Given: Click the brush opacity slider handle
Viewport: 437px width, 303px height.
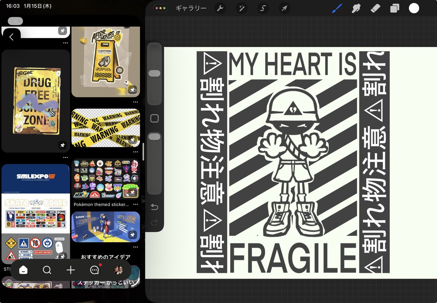Looking at the screenshot, I should coord(154,137).
